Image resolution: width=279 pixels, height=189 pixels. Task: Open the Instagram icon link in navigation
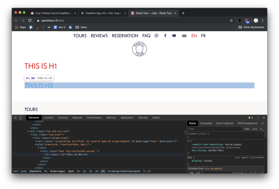pyautogui.click(x=156, y=36)
